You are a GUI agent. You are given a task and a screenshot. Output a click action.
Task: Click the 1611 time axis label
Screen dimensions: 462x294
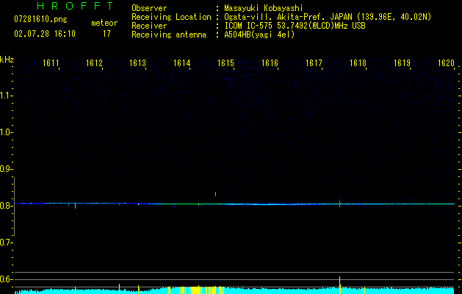click(51, 62)
